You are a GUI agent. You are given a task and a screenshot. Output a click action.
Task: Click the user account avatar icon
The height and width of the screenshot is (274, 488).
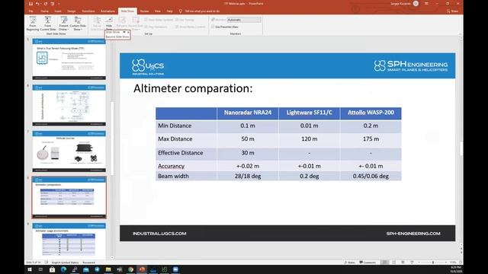(416, 3)
